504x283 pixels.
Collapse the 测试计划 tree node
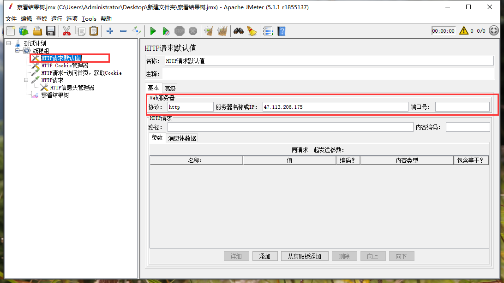(x=9, y=43)
